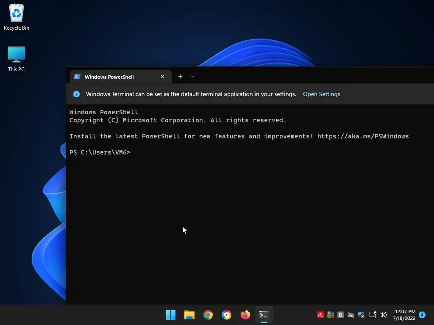Image resolution: width=434 pixels, height=325 pixels.
Task: Expand the new tab profile dropdown
Action: point(193,77)
